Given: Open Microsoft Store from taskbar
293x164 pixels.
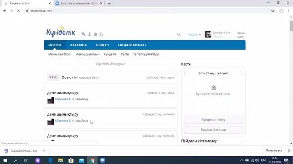Looking at the screenshot, I should [71, 160].
